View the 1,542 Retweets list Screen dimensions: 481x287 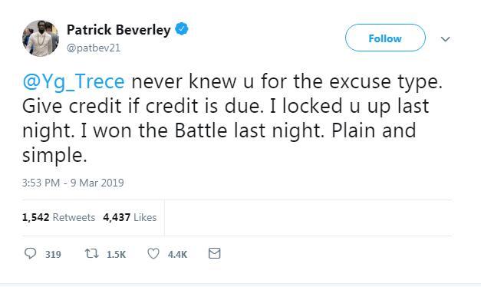pyautogui.click(x=58, y=217)
